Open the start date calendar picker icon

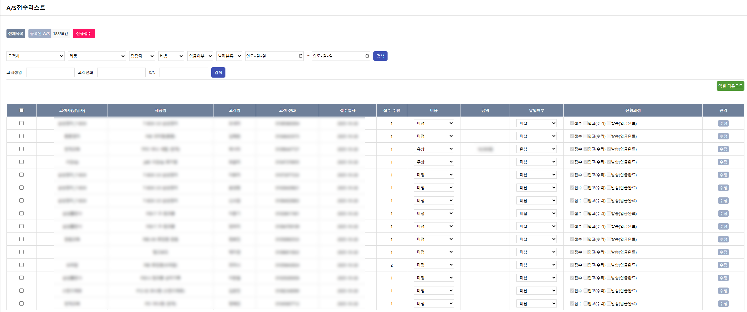coord(301,56)
